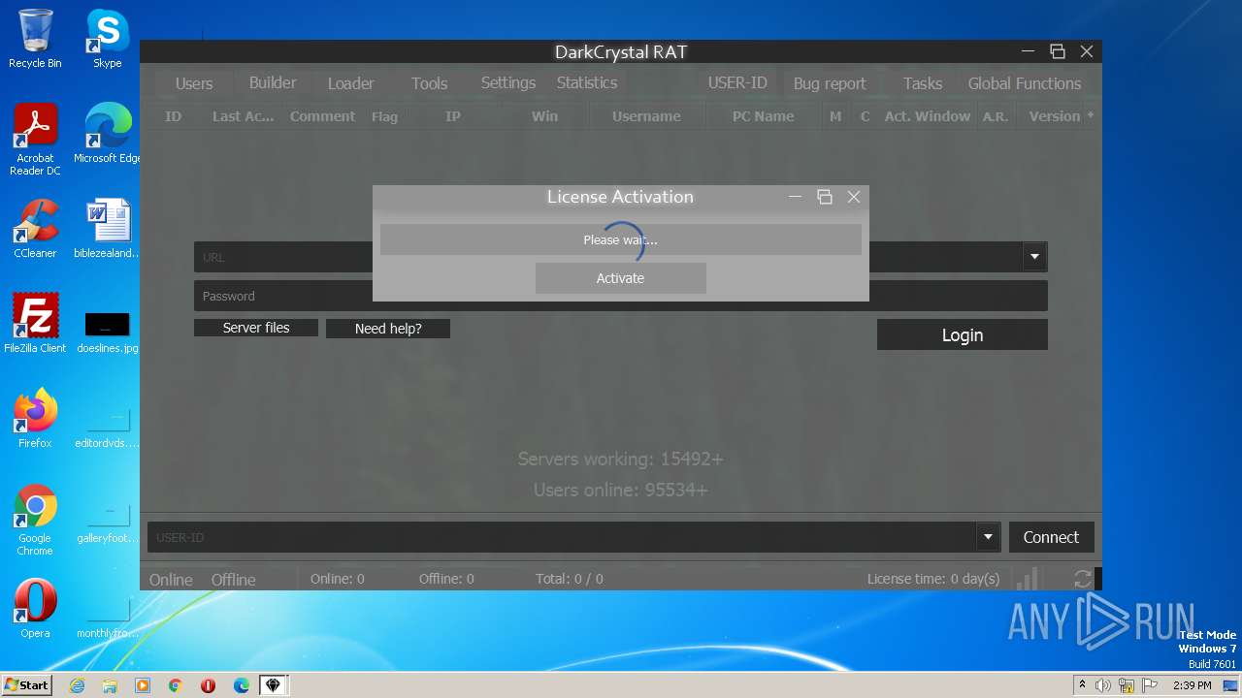Click the license key field in License Activation
This screenshot has width=1242, height=698.
click(x=621, y=239)
